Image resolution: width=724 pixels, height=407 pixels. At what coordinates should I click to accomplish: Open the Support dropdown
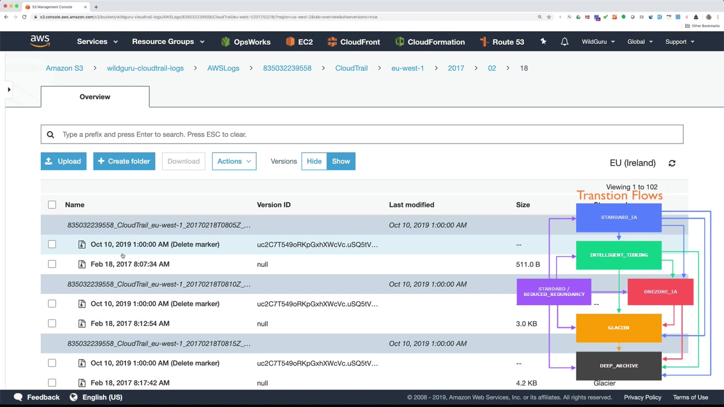coord(680,42)
